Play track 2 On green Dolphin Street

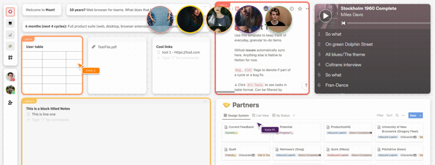pos(372,44)
